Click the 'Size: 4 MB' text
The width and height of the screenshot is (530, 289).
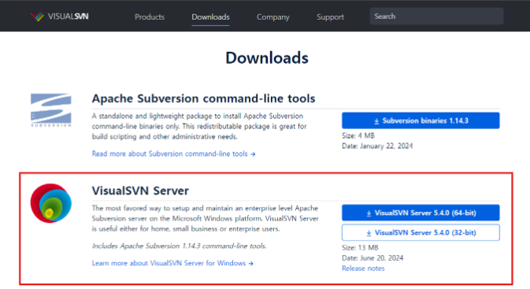coord(358,136)
